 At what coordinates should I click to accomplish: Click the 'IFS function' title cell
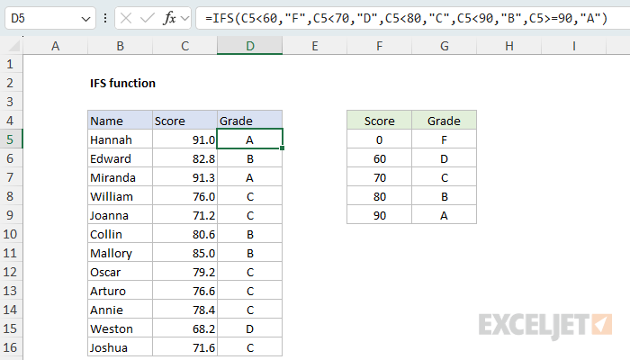122,83
